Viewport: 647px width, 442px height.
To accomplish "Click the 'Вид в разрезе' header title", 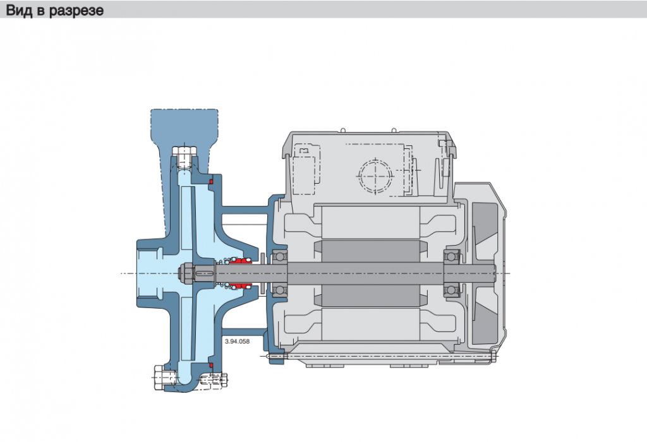I will (x=54, y=10).
